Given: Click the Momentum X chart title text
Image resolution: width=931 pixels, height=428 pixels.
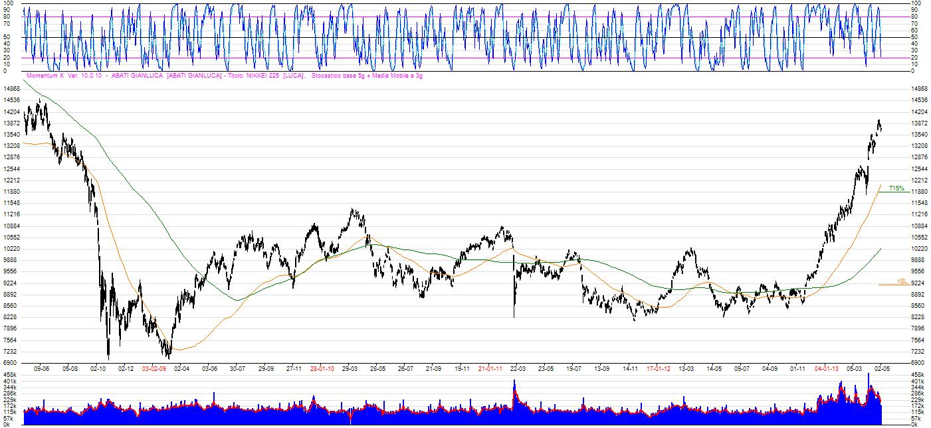Looking at the screenshot, I should 223,76.
